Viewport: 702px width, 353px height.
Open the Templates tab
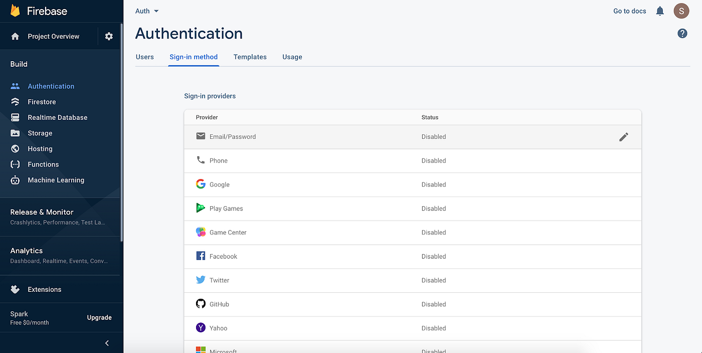pyautogui.click(x=250, y=57)
